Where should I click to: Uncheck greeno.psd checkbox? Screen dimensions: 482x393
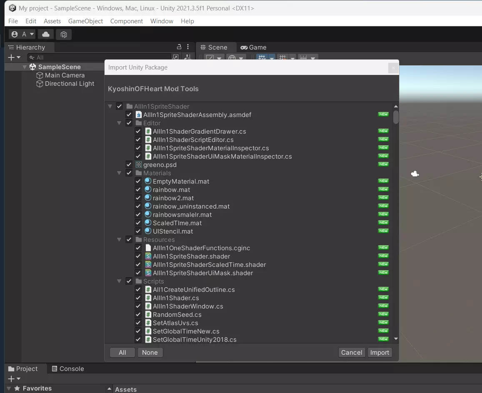click(129, 165)
